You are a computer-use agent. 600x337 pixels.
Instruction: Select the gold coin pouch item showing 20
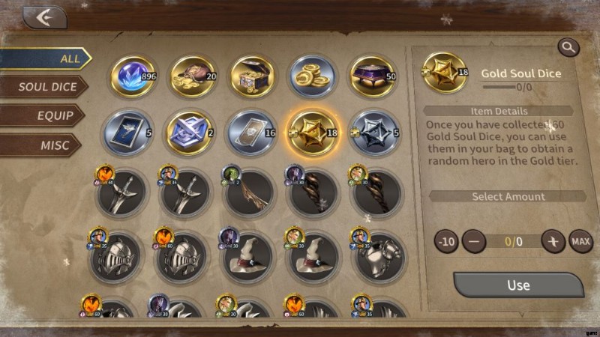click(x=193, y=76)
